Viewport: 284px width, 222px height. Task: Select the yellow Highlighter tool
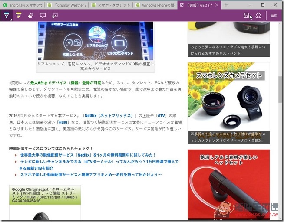point(19,16)
